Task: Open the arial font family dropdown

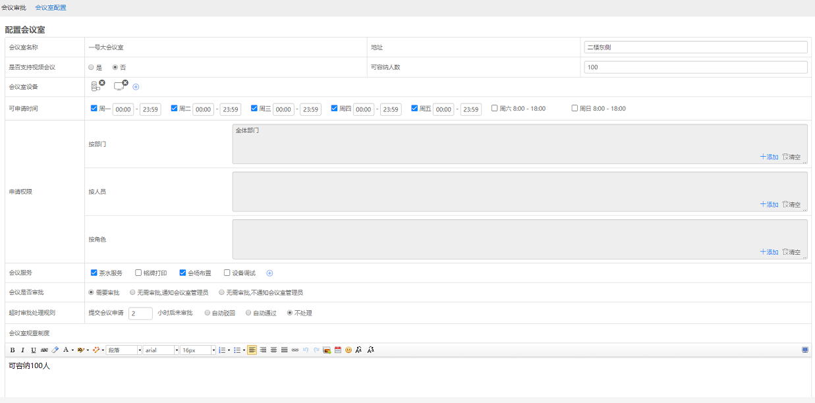Action: click(161, 350)
